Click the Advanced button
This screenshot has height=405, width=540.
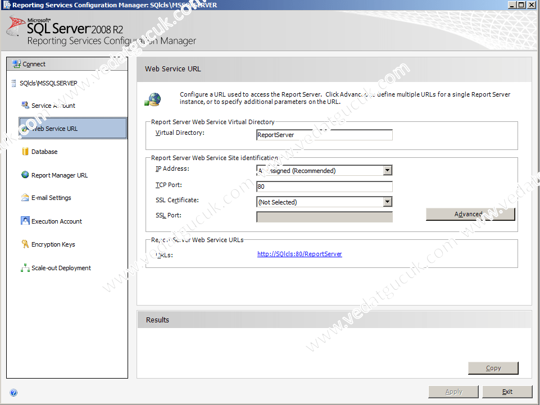point(470,214)
